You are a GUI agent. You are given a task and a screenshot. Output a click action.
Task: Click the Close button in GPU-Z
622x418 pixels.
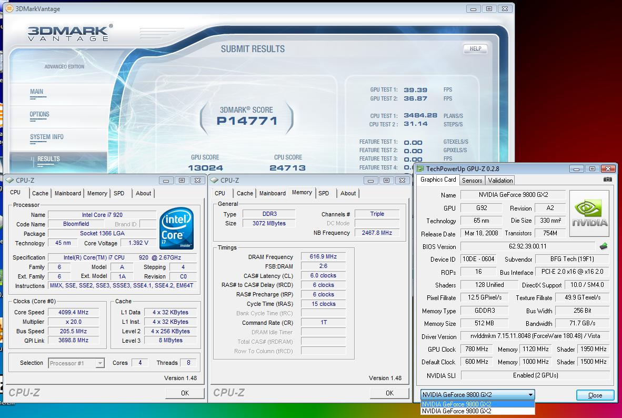coord(595,395)
